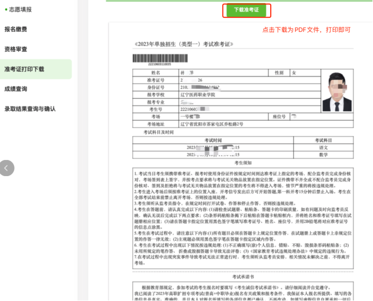Viewport: 373px width, 301px height.
Task: Select the highlighted 准考证打印下载 item
Action: (x=24, y=69)
